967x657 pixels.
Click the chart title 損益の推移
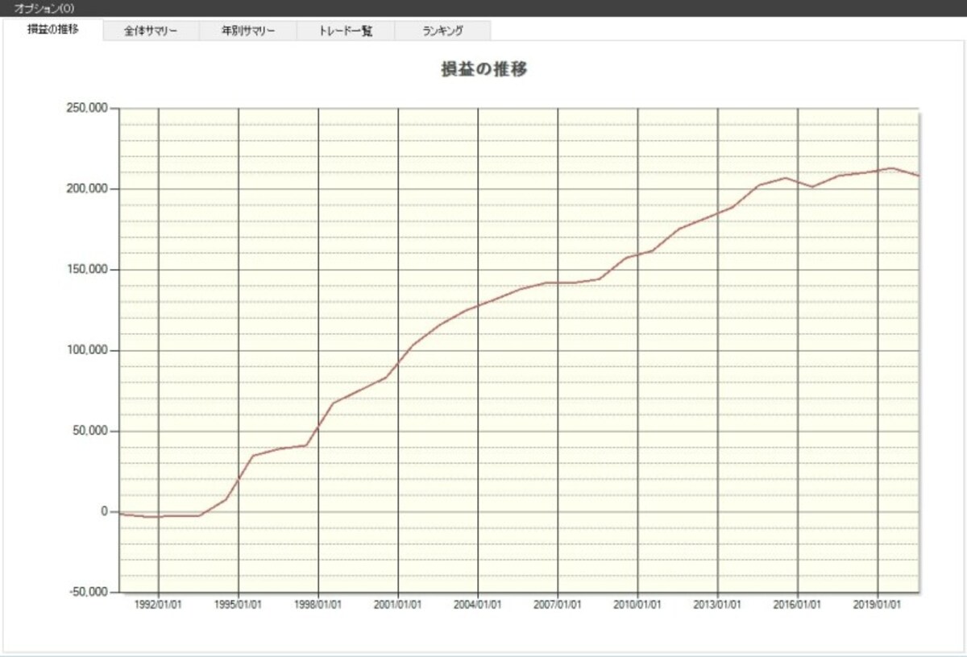tap(483, 69)
